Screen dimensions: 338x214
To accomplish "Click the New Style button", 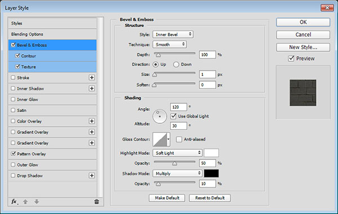I will pos(303,47).
